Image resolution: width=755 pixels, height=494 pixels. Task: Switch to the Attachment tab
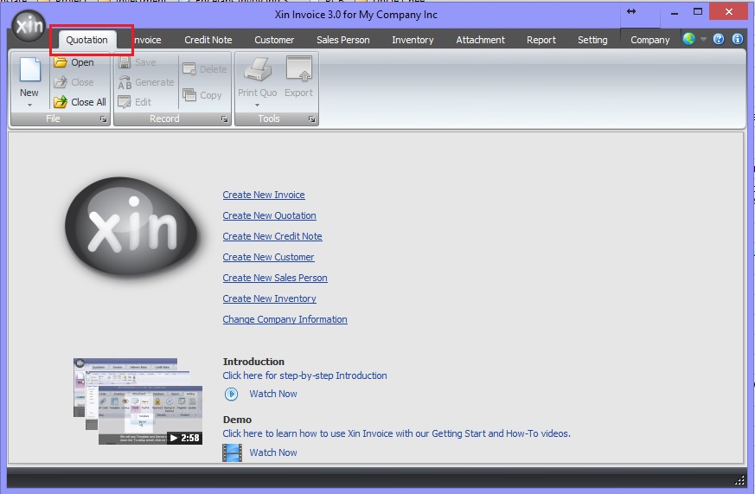pos(481,40)
